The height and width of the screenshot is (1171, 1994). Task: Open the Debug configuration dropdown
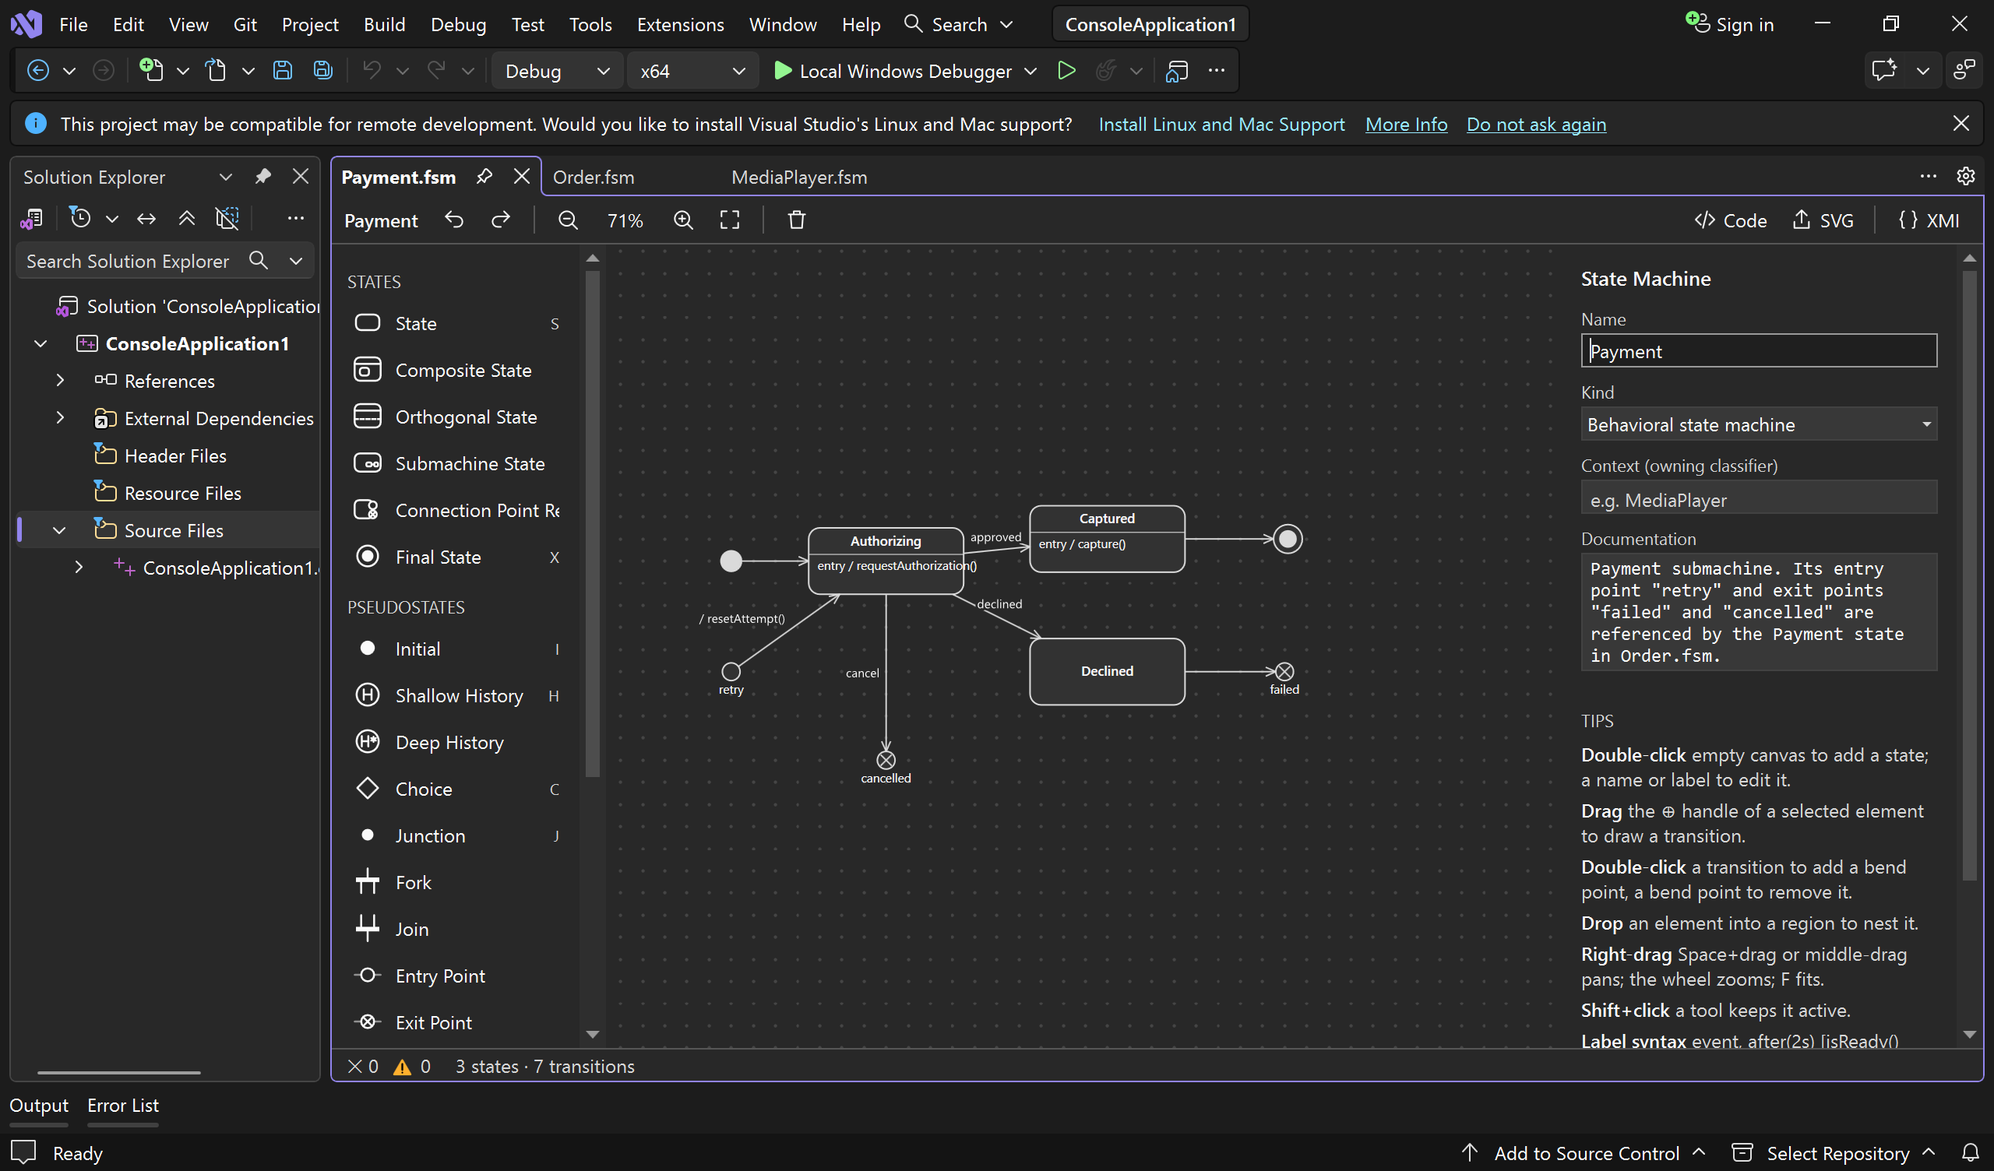(x=557, y=71)
